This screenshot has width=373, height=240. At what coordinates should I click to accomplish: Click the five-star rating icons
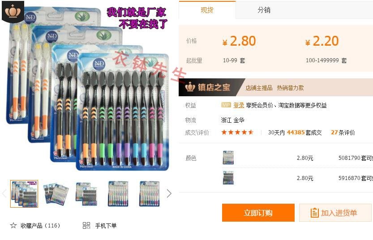[x=237, y=132]
